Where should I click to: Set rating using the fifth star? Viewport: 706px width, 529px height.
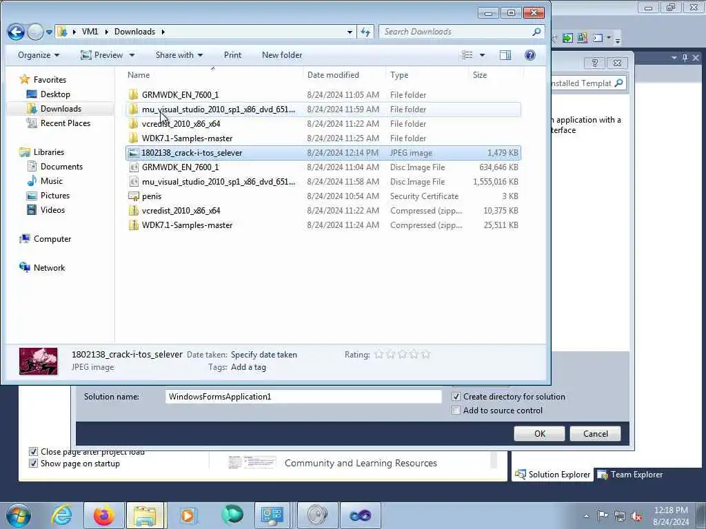425,355
